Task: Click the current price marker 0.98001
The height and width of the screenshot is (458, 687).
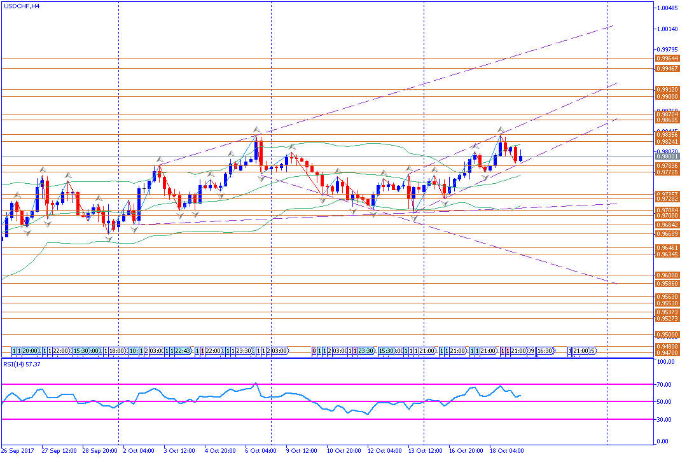Action: [x=667, y=156]
